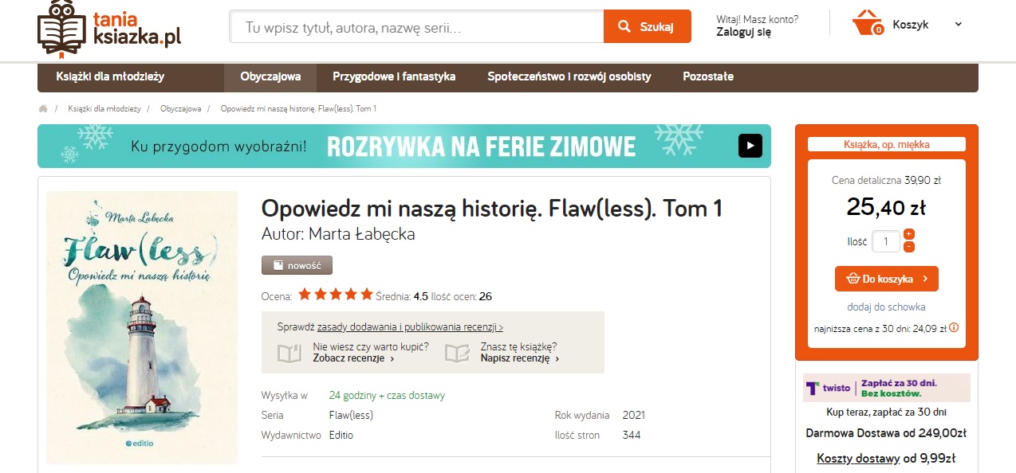Click the Szukaj search button
Screen dimensions: 1016x473
(647, 27)
